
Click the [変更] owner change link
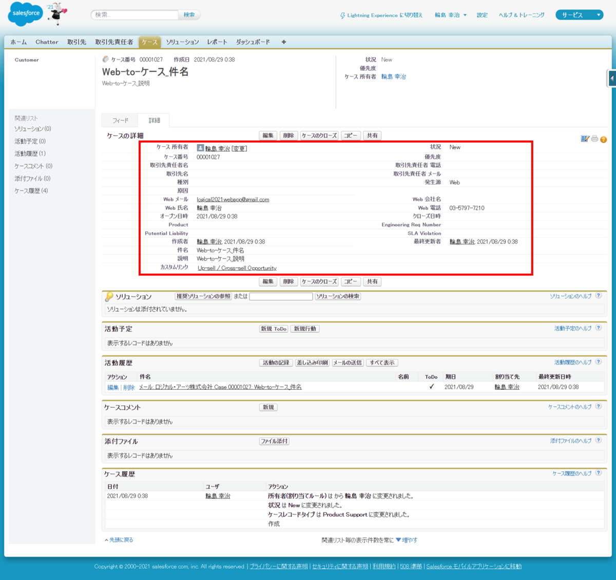click(x=239, y=149)
